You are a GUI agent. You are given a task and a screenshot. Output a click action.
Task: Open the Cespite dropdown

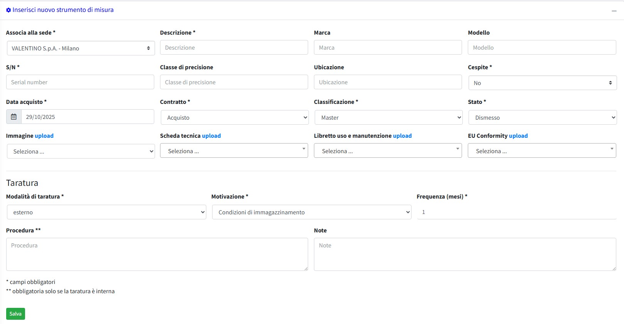pyautogui.click(x=542, y=83)
